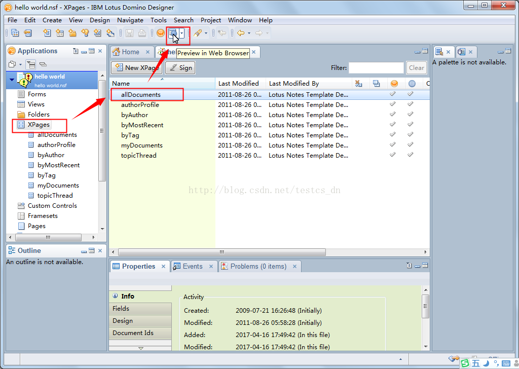Click the Clear filter button

tap(417, 67)
